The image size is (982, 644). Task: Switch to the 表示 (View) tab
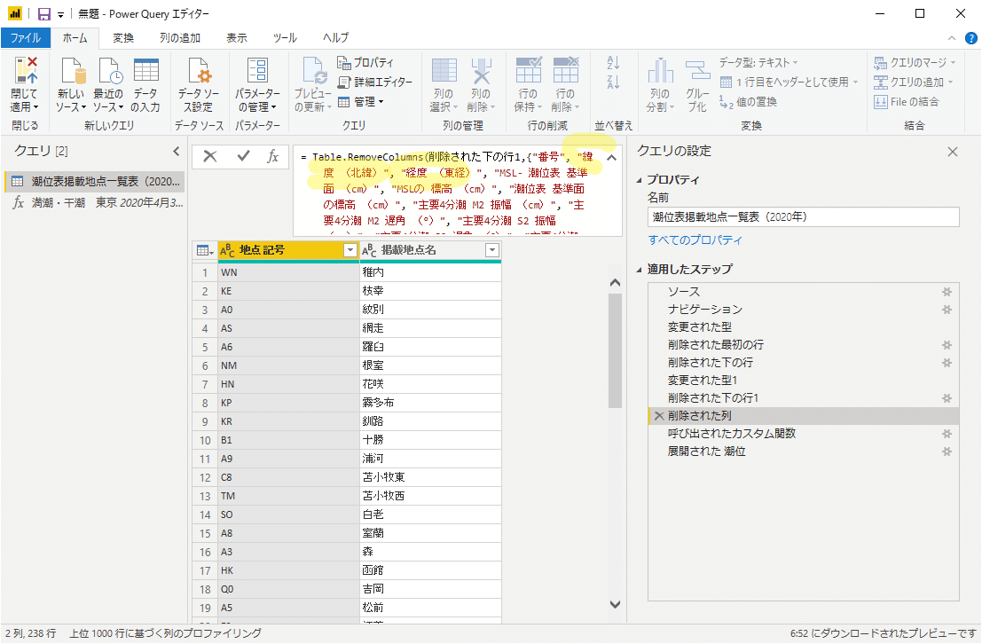237,38
